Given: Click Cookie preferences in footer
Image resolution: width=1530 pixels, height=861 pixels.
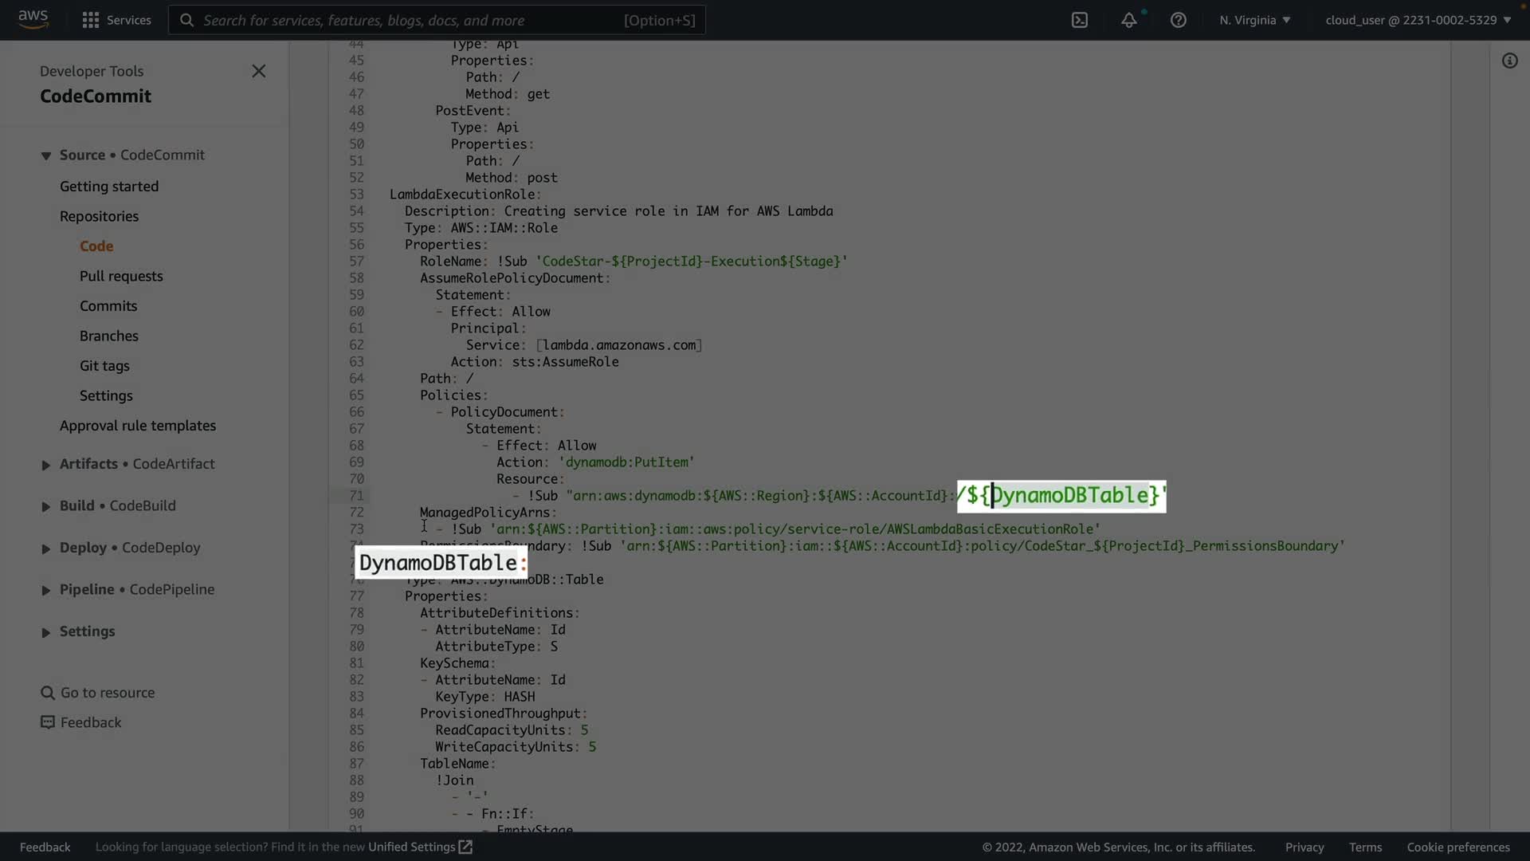Looking at the screenshot, I should [x=1457, y=847].
